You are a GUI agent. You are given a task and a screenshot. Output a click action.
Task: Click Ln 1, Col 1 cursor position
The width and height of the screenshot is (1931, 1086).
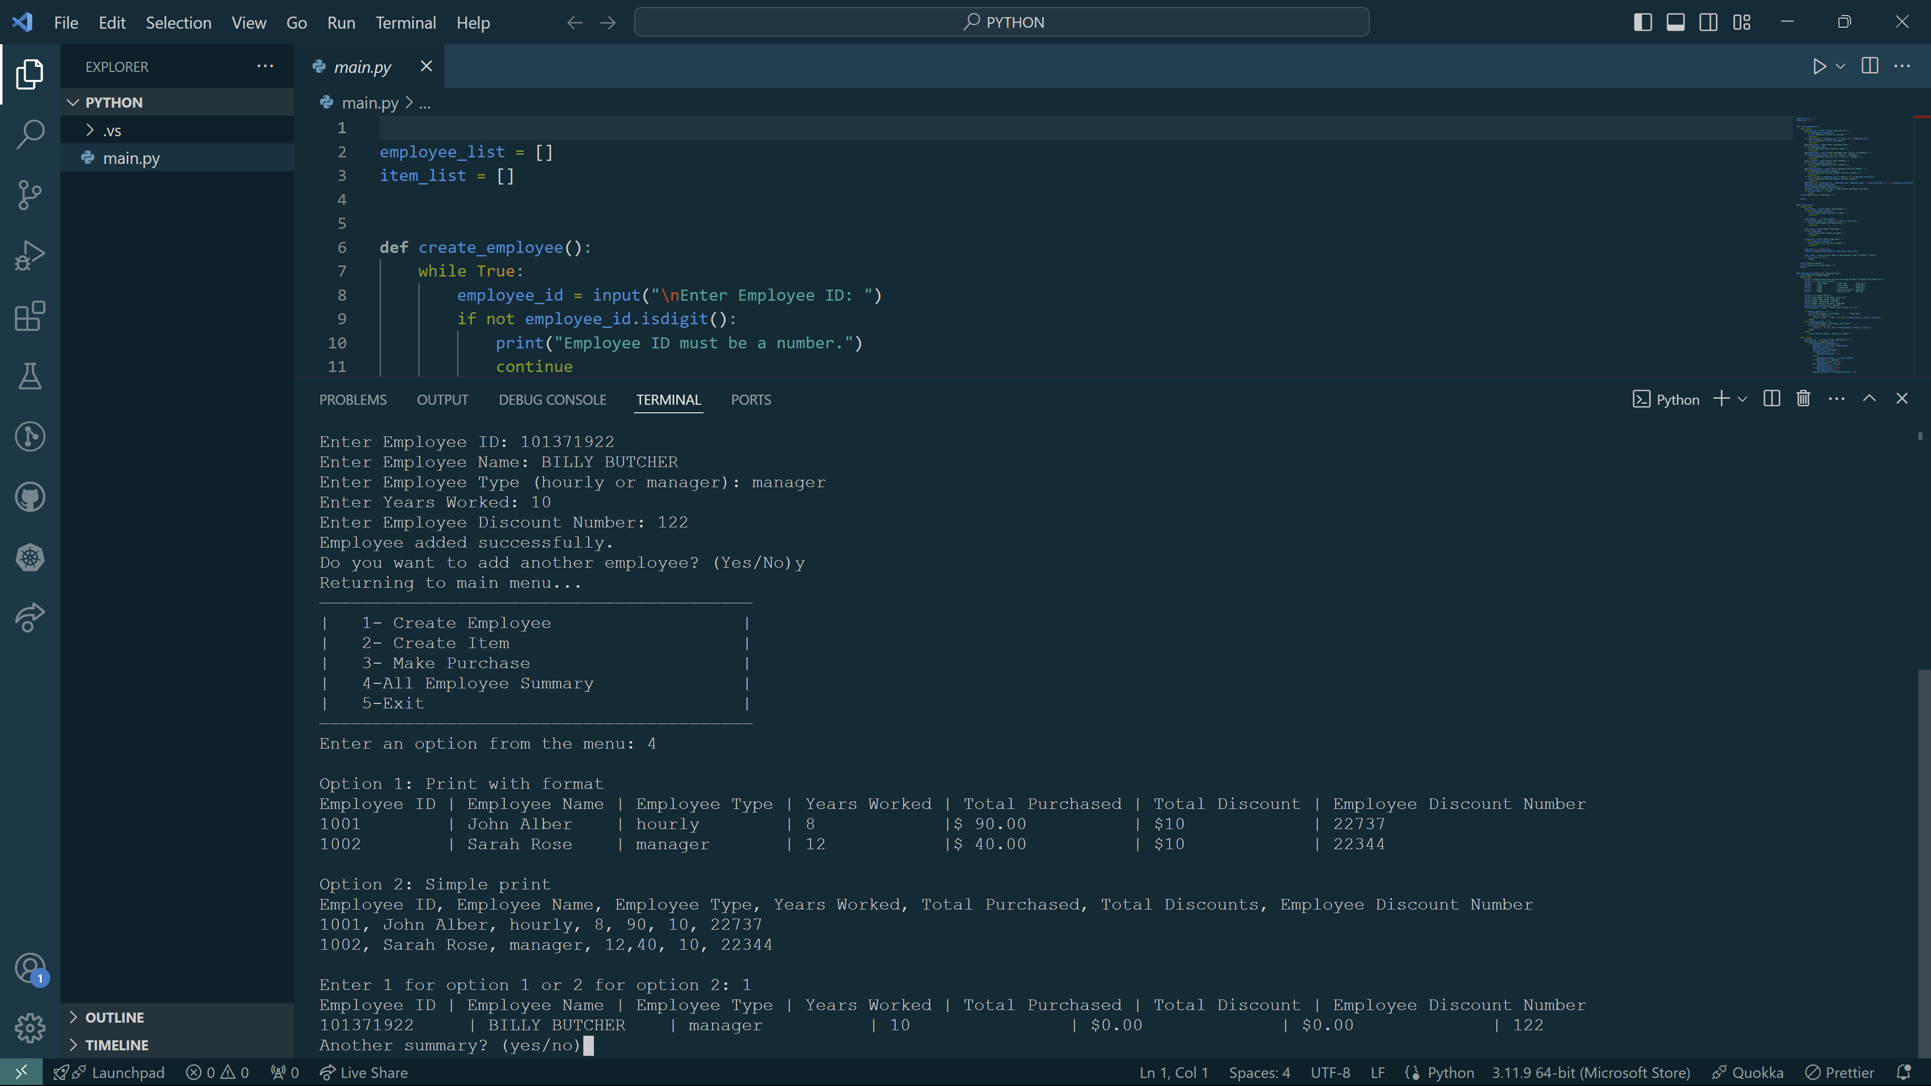click(x=1173, y=1072)
